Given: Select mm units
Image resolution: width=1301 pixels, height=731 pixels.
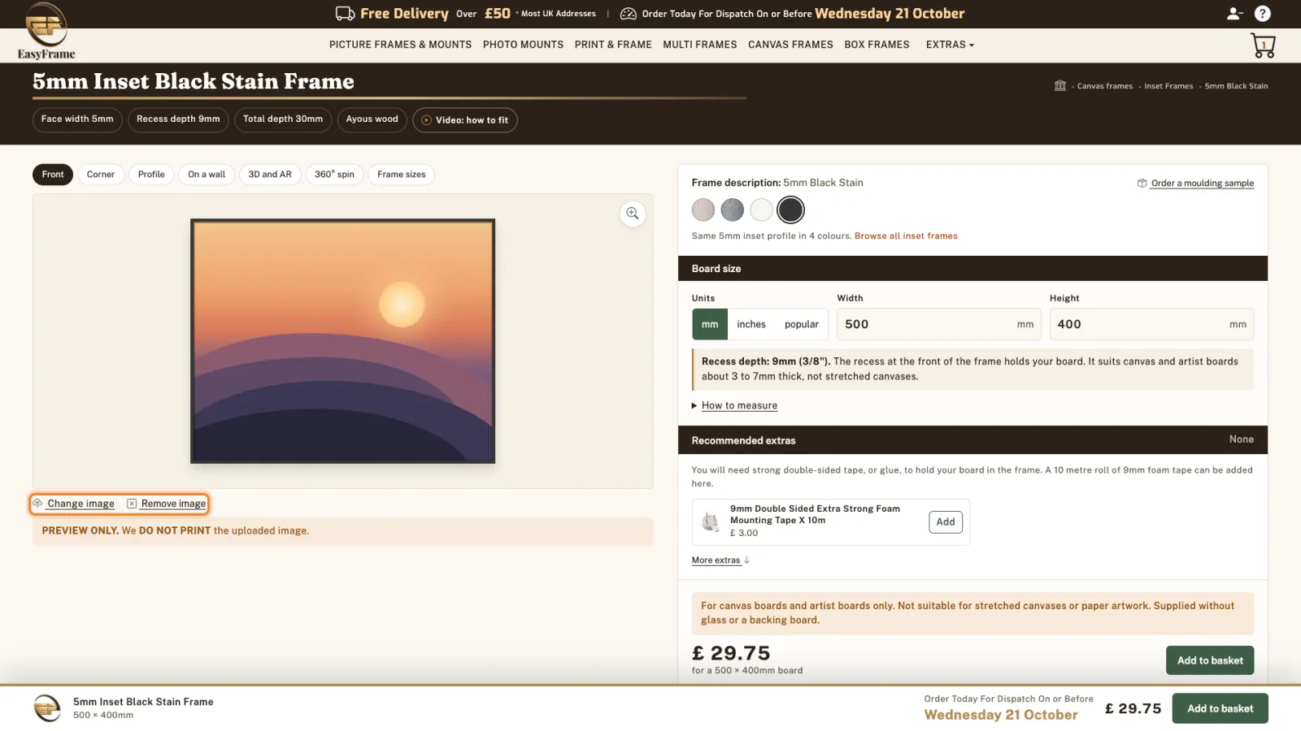Looking at the screenshot, I should pos(710,324).
